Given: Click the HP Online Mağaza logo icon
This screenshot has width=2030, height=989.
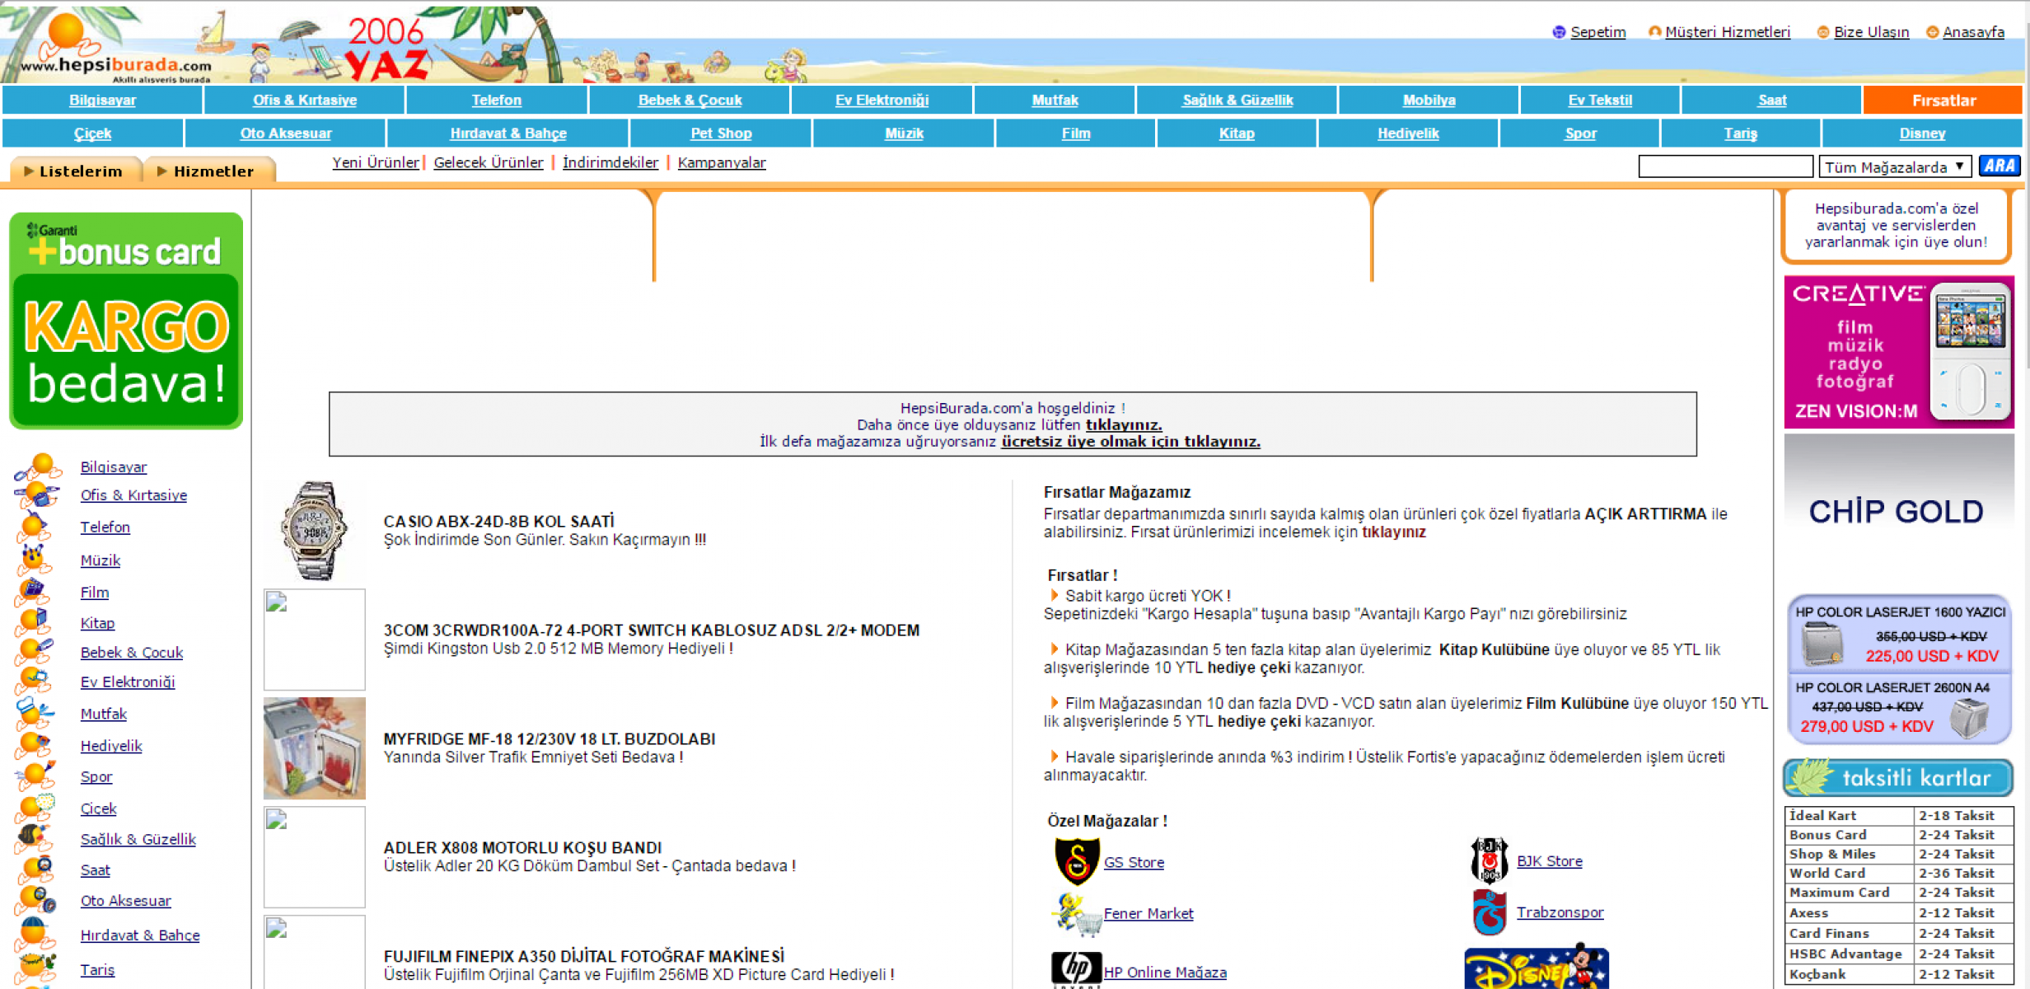Looking at the screenshot, I should point(1075,968).
